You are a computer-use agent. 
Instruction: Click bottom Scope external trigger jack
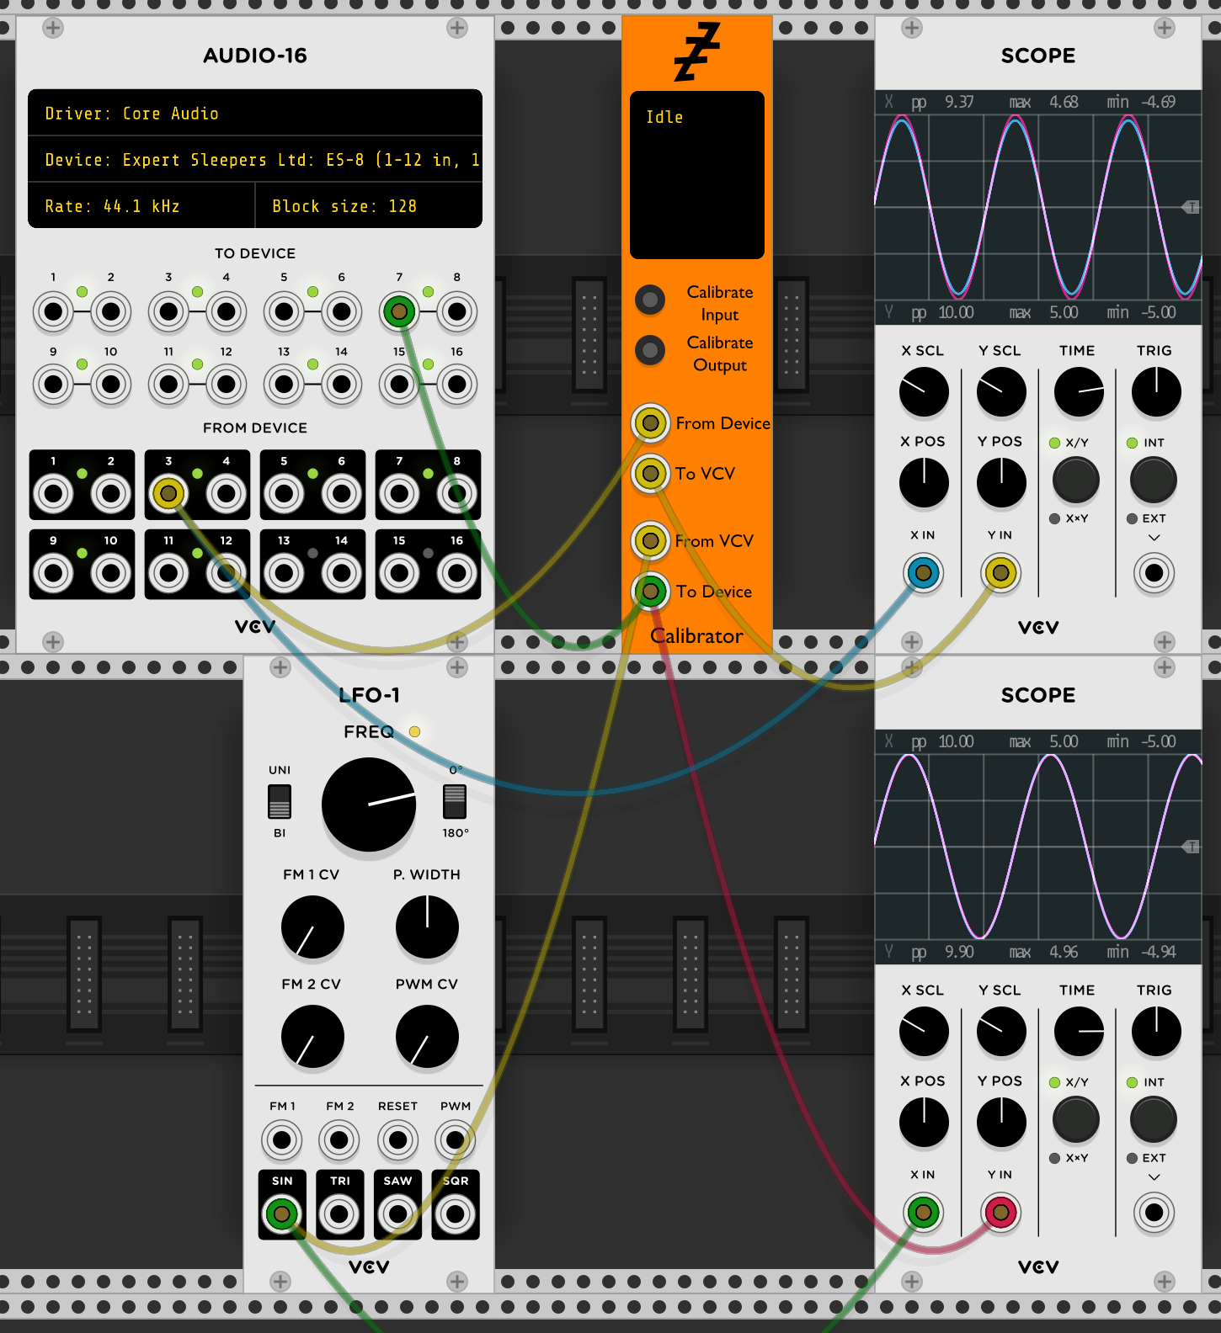[x=1154, y=1214]
